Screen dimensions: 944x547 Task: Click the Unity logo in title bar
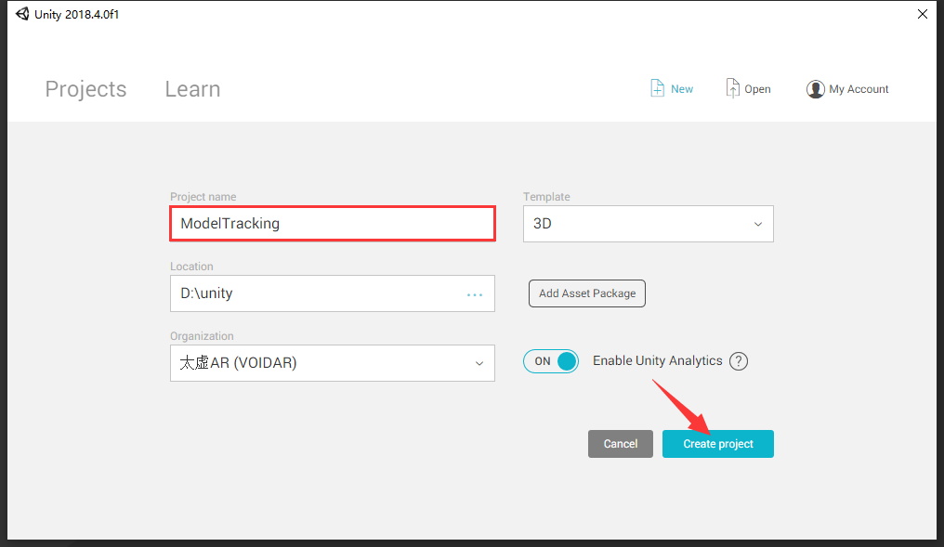click(22, 14)
